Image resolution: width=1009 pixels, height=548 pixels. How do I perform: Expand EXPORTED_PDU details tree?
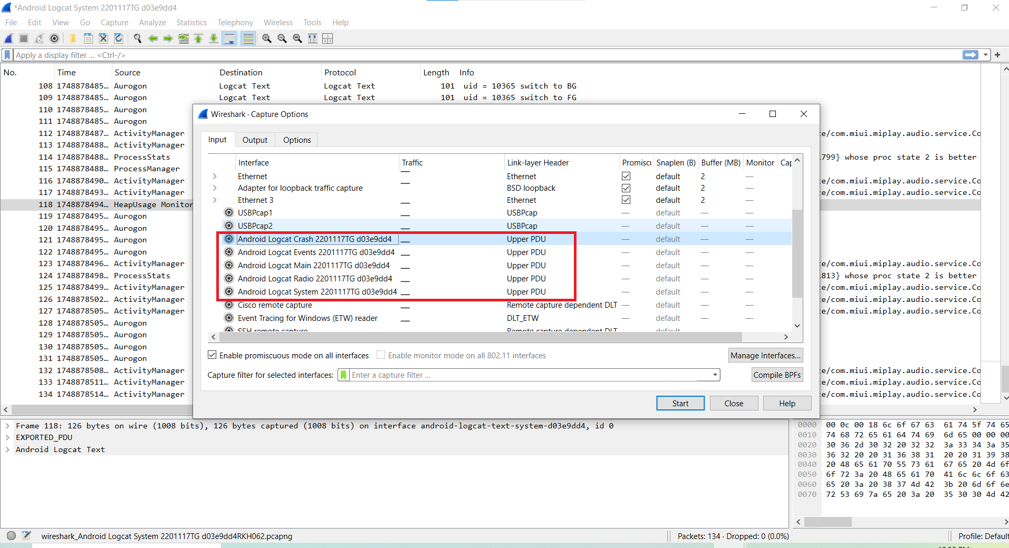[7, 437]
